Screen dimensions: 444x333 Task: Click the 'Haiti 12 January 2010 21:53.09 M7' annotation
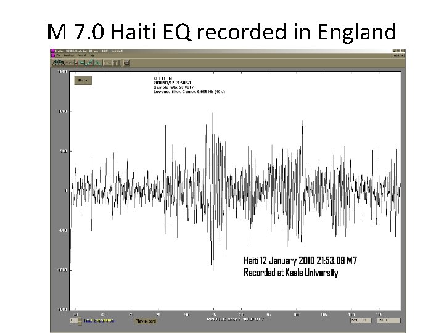[300, 260]
